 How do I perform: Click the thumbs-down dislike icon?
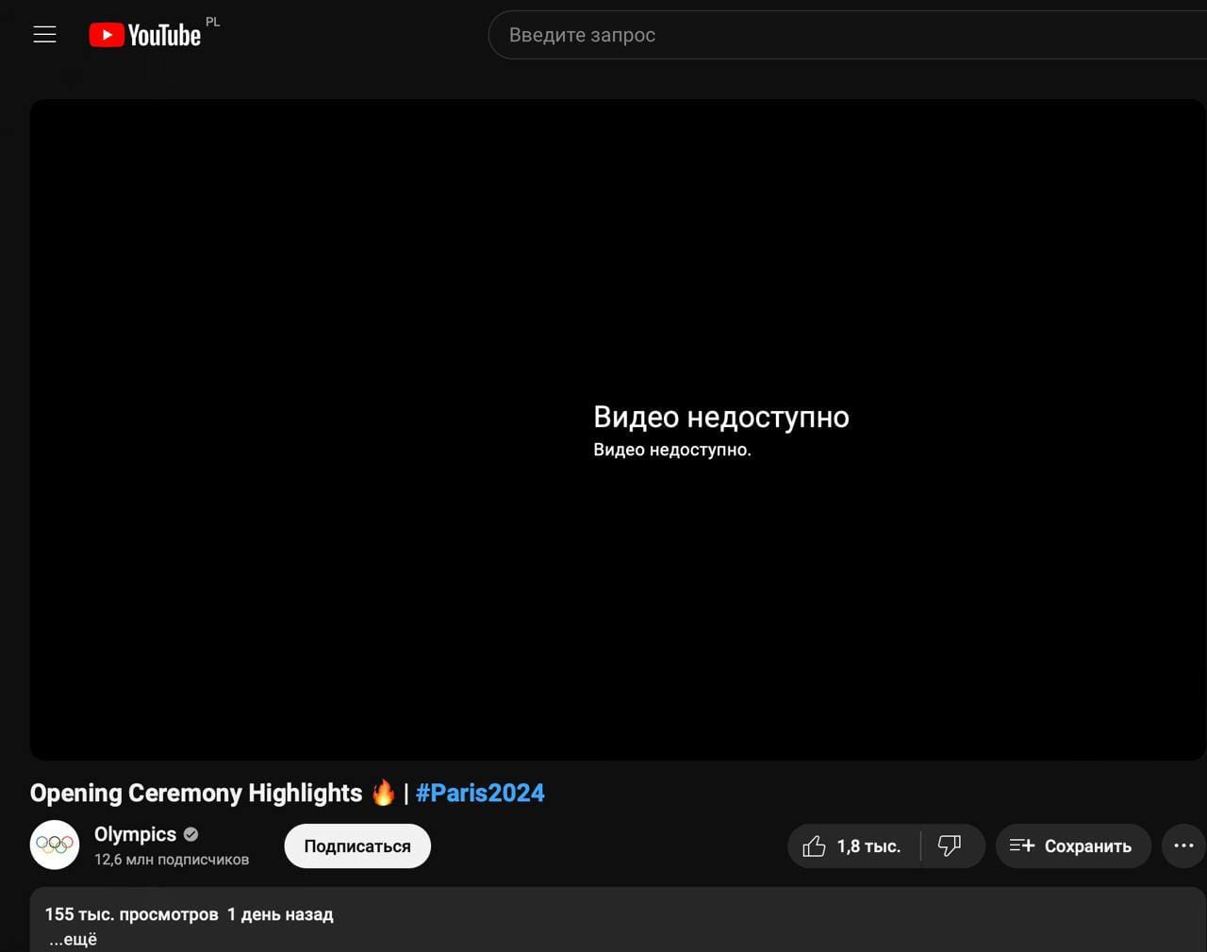950,846
